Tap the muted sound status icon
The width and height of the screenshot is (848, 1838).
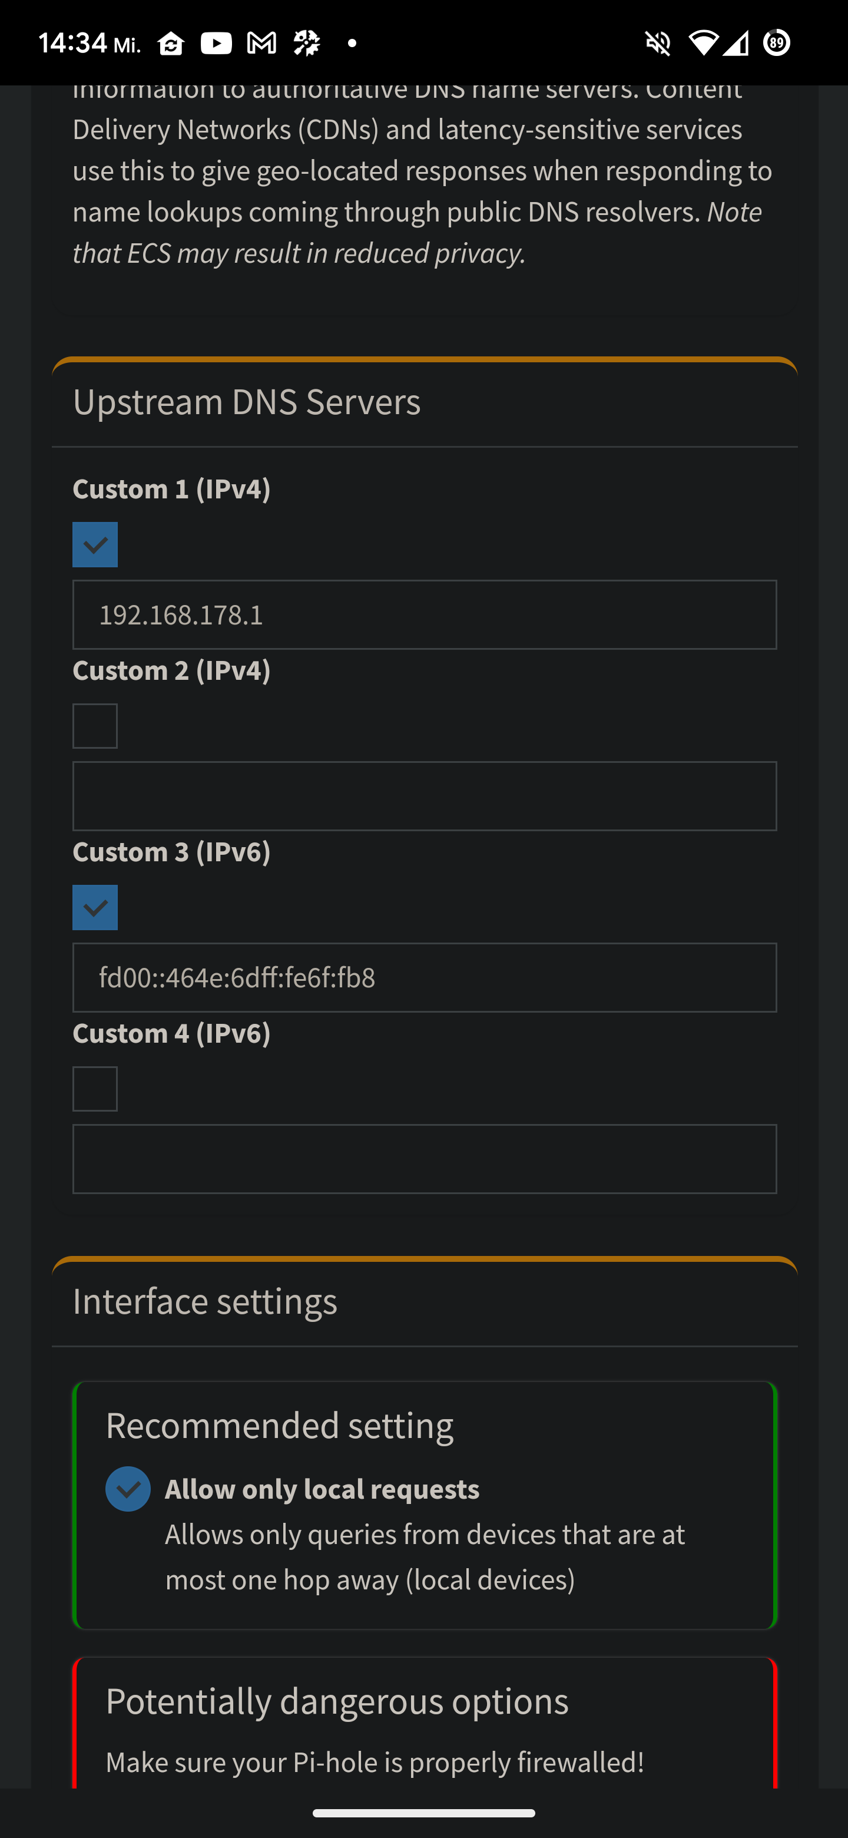pos(658,44)
